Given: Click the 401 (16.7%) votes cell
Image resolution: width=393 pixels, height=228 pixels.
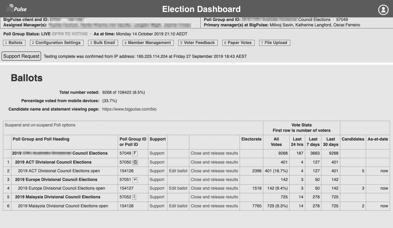Looking at the screenshot, I should (x=276, y=171).
